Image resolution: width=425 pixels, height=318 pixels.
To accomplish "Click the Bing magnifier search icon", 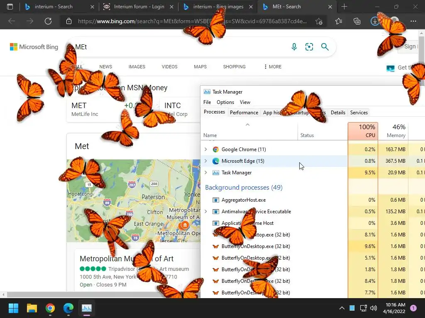I will [325, 47].
